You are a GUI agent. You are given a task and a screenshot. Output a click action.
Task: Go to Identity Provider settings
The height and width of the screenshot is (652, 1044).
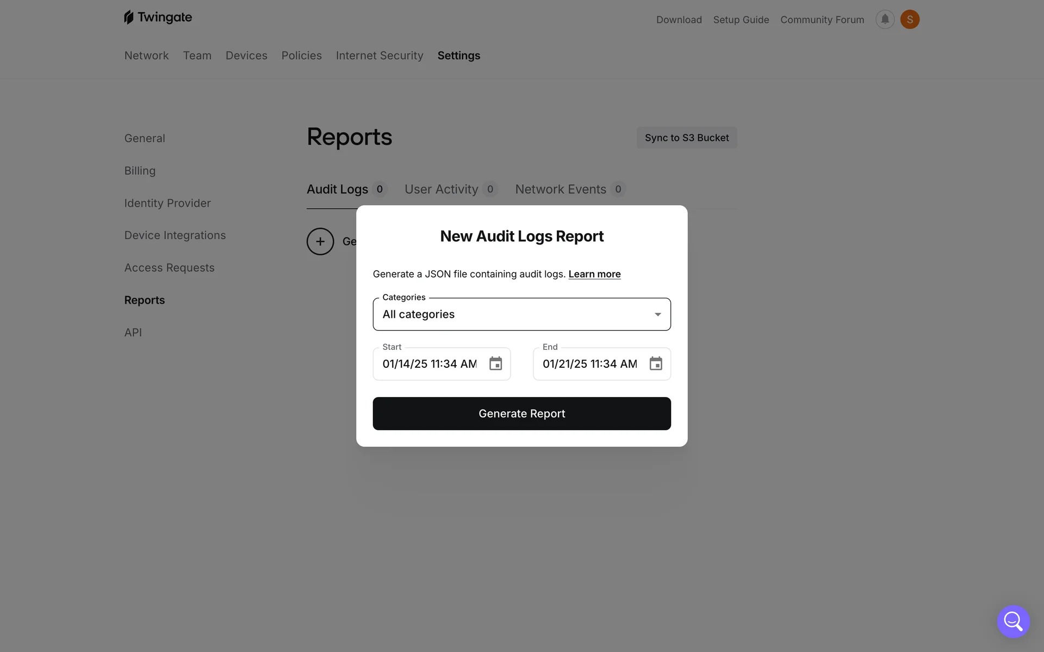coord(167,203)
